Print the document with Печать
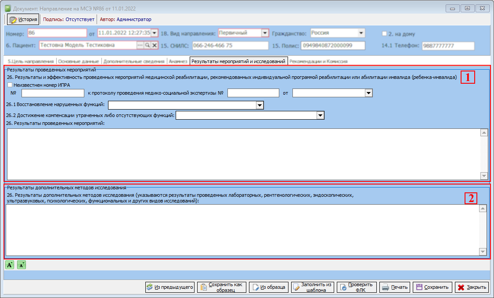This screenshot has height=298, width=494. point(395,287)
